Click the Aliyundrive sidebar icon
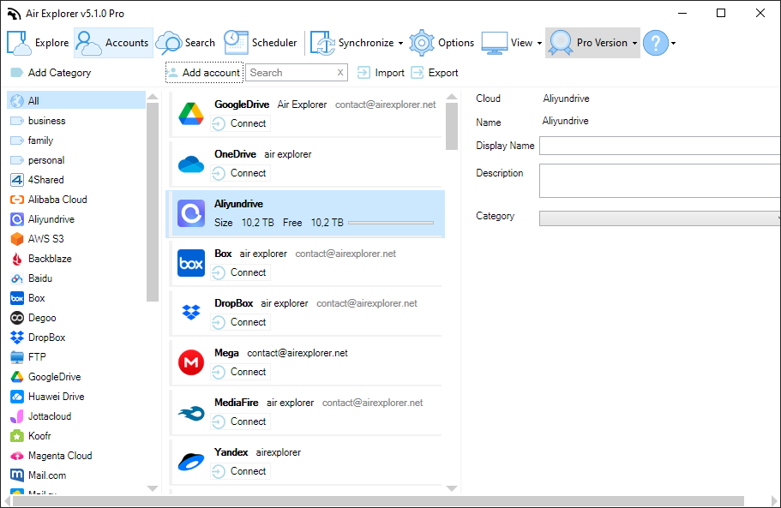Image resolution: width=781 pixels, height=508 pixels. [17, 219]
